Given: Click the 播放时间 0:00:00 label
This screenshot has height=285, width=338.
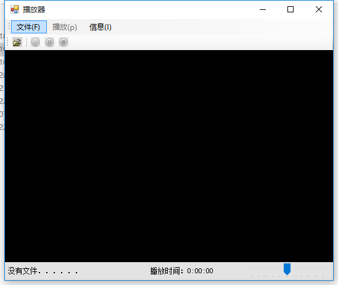Looking at the screenshot, I should [x=181, y=271].
